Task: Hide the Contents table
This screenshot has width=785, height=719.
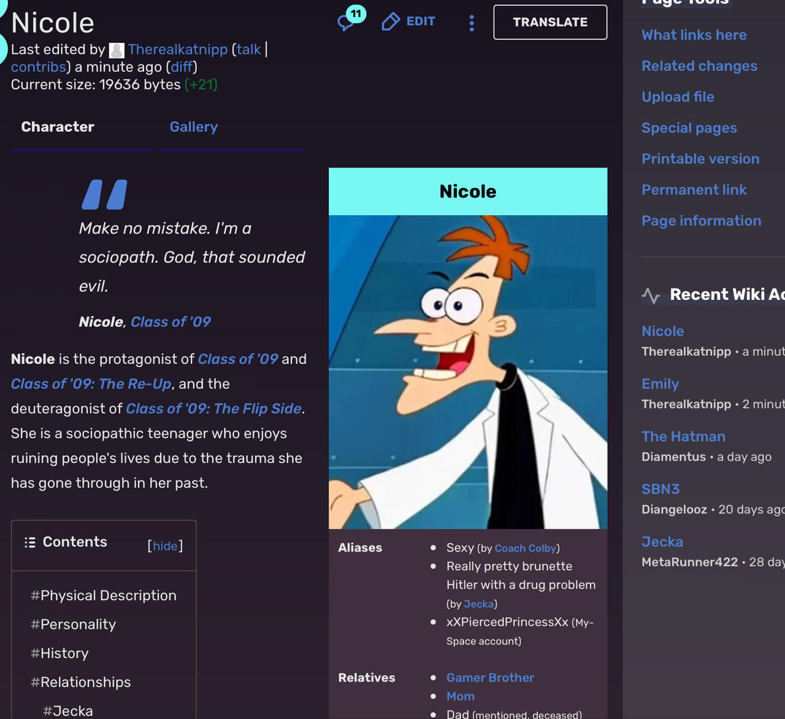Action: (165, 546)
